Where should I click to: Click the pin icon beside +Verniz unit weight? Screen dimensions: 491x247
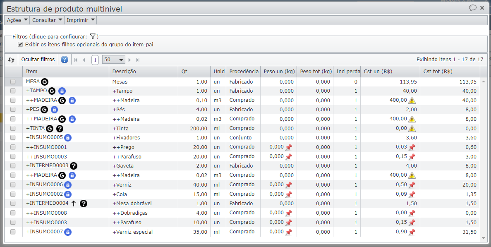[x=289, y=185]
